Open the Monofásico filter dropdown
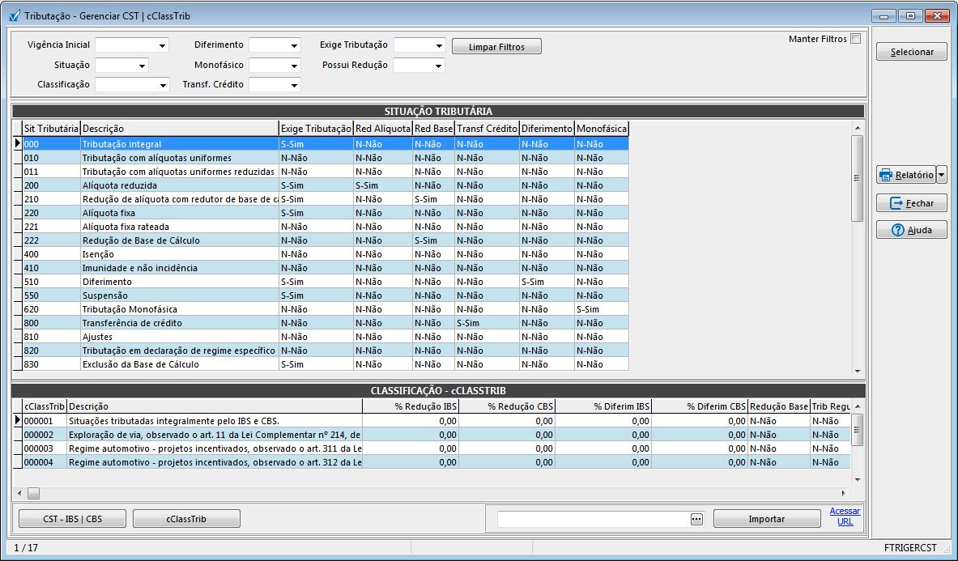Image resolution: width=958 pixels, height=561 pixels. pos(293,66)
